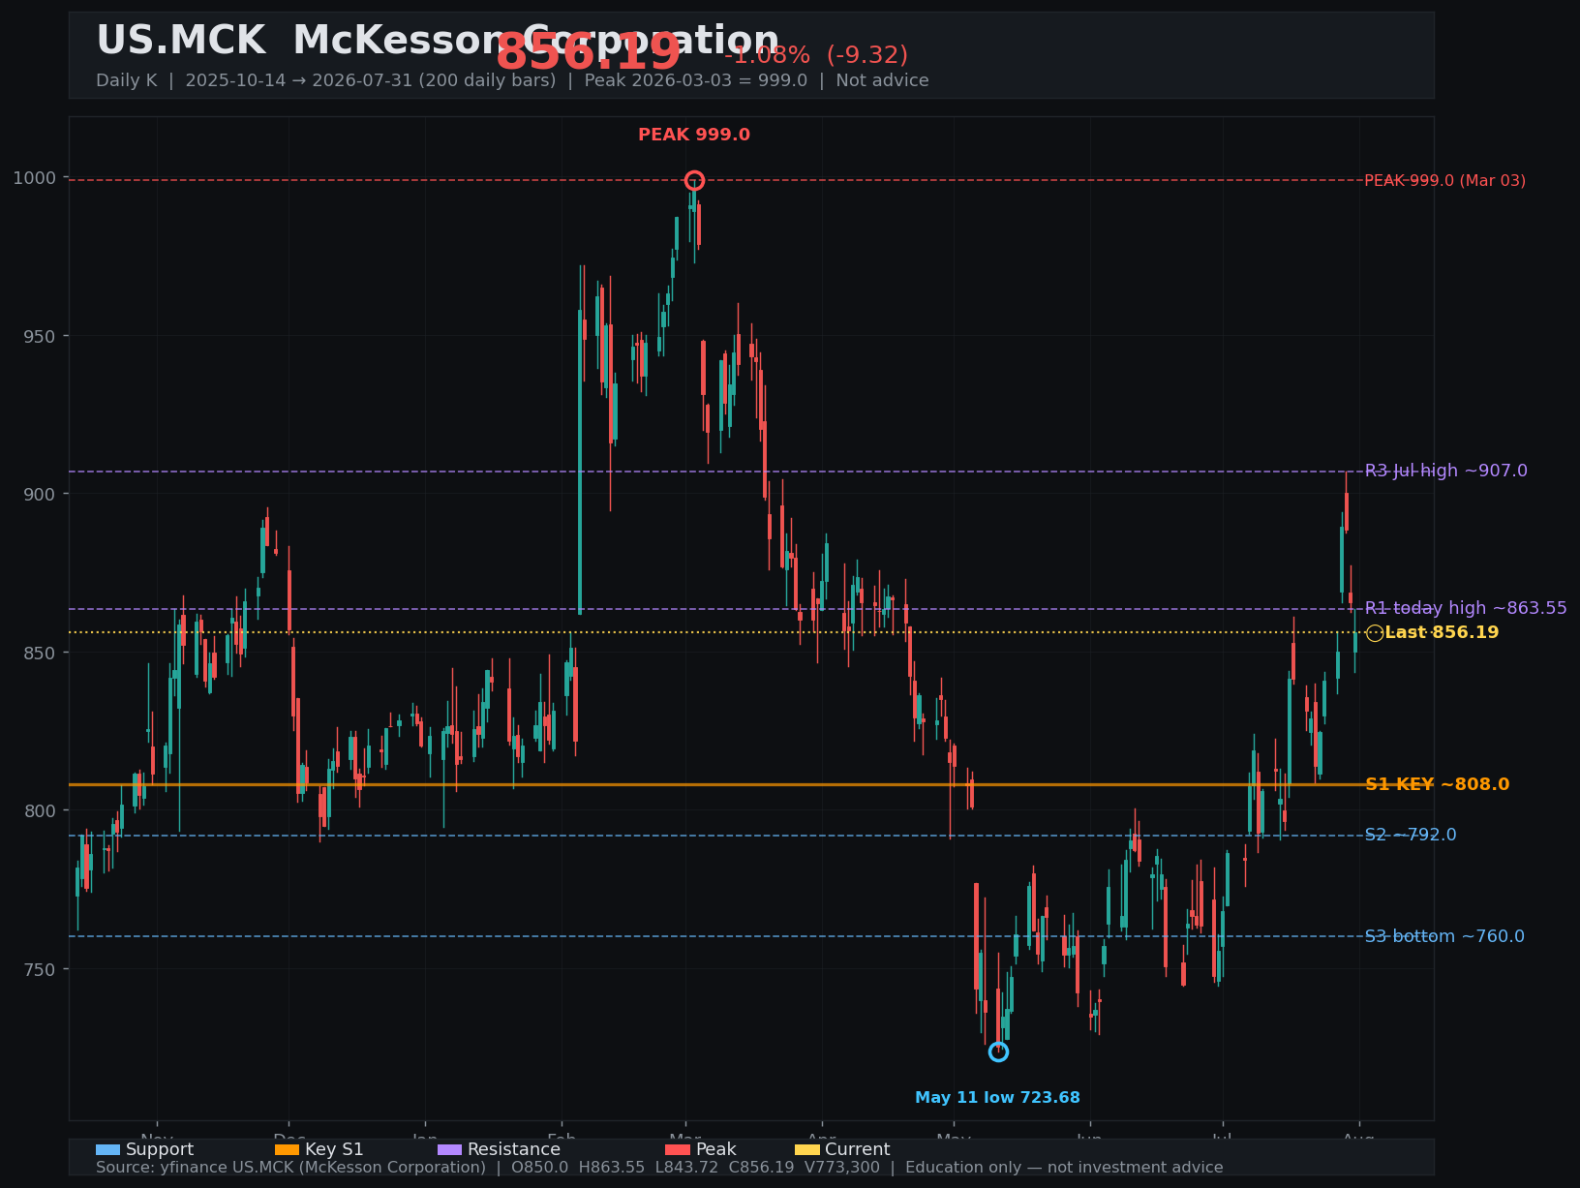Click the "Resistance" legend label
Image resolution: width=1580 pixels, height=1188 pixels.
coord(514,1150)
